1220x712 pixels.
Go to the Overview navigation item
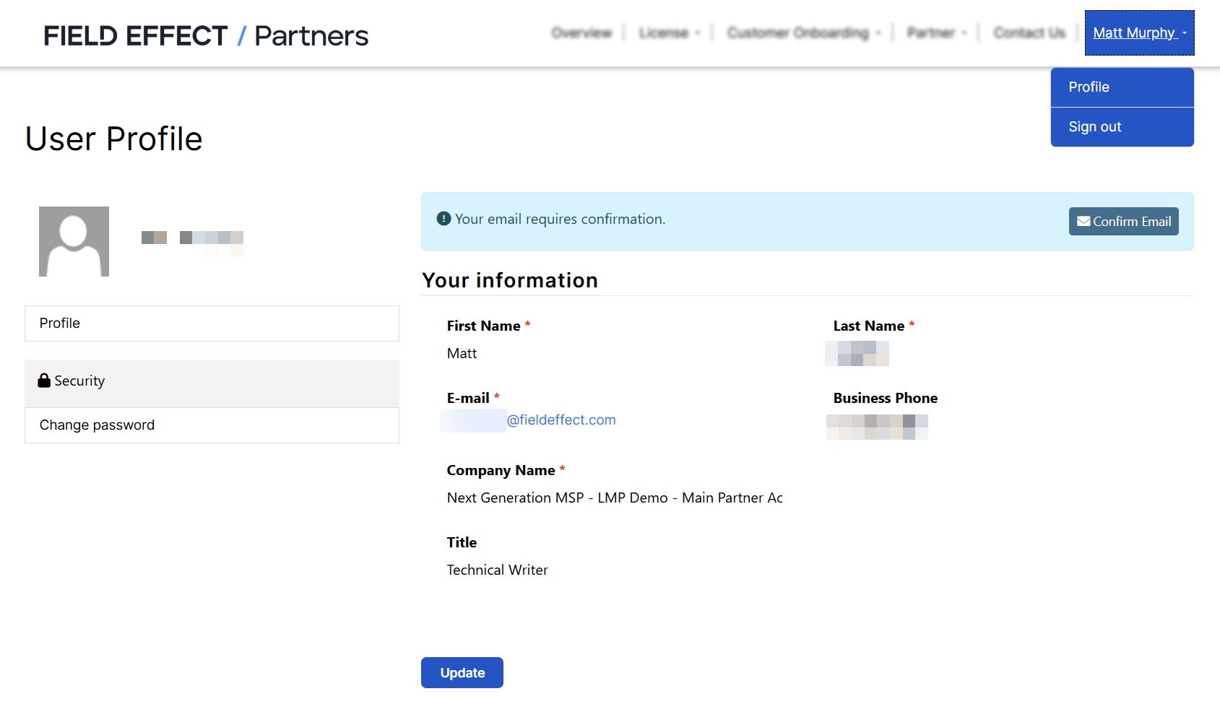click(581, 32)
